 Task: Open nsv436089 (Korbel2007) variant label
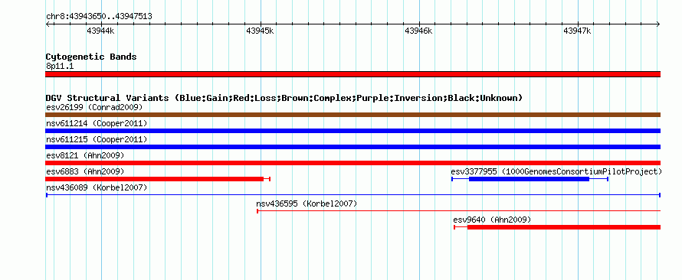click(97, 187)
